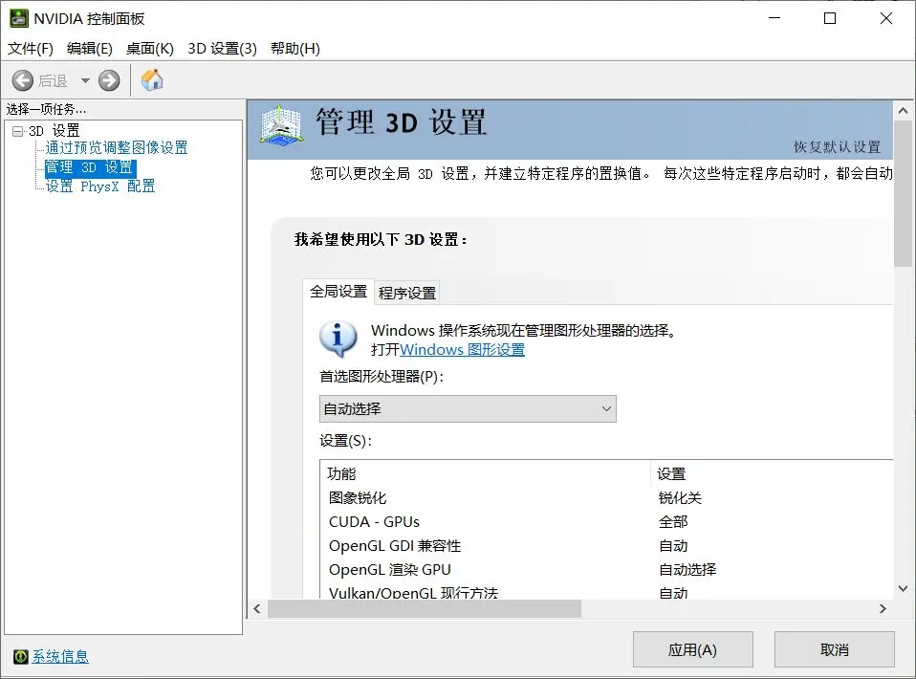Open the 首选图形处理器 combo box
Viewport: 916px width, 679px height.
468,409
